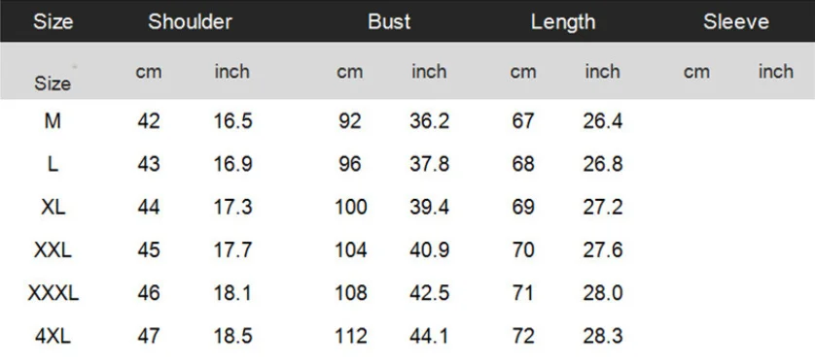Select the inch subheader under Shoulder
The image size is (815, 362).
tap(232, 71)
